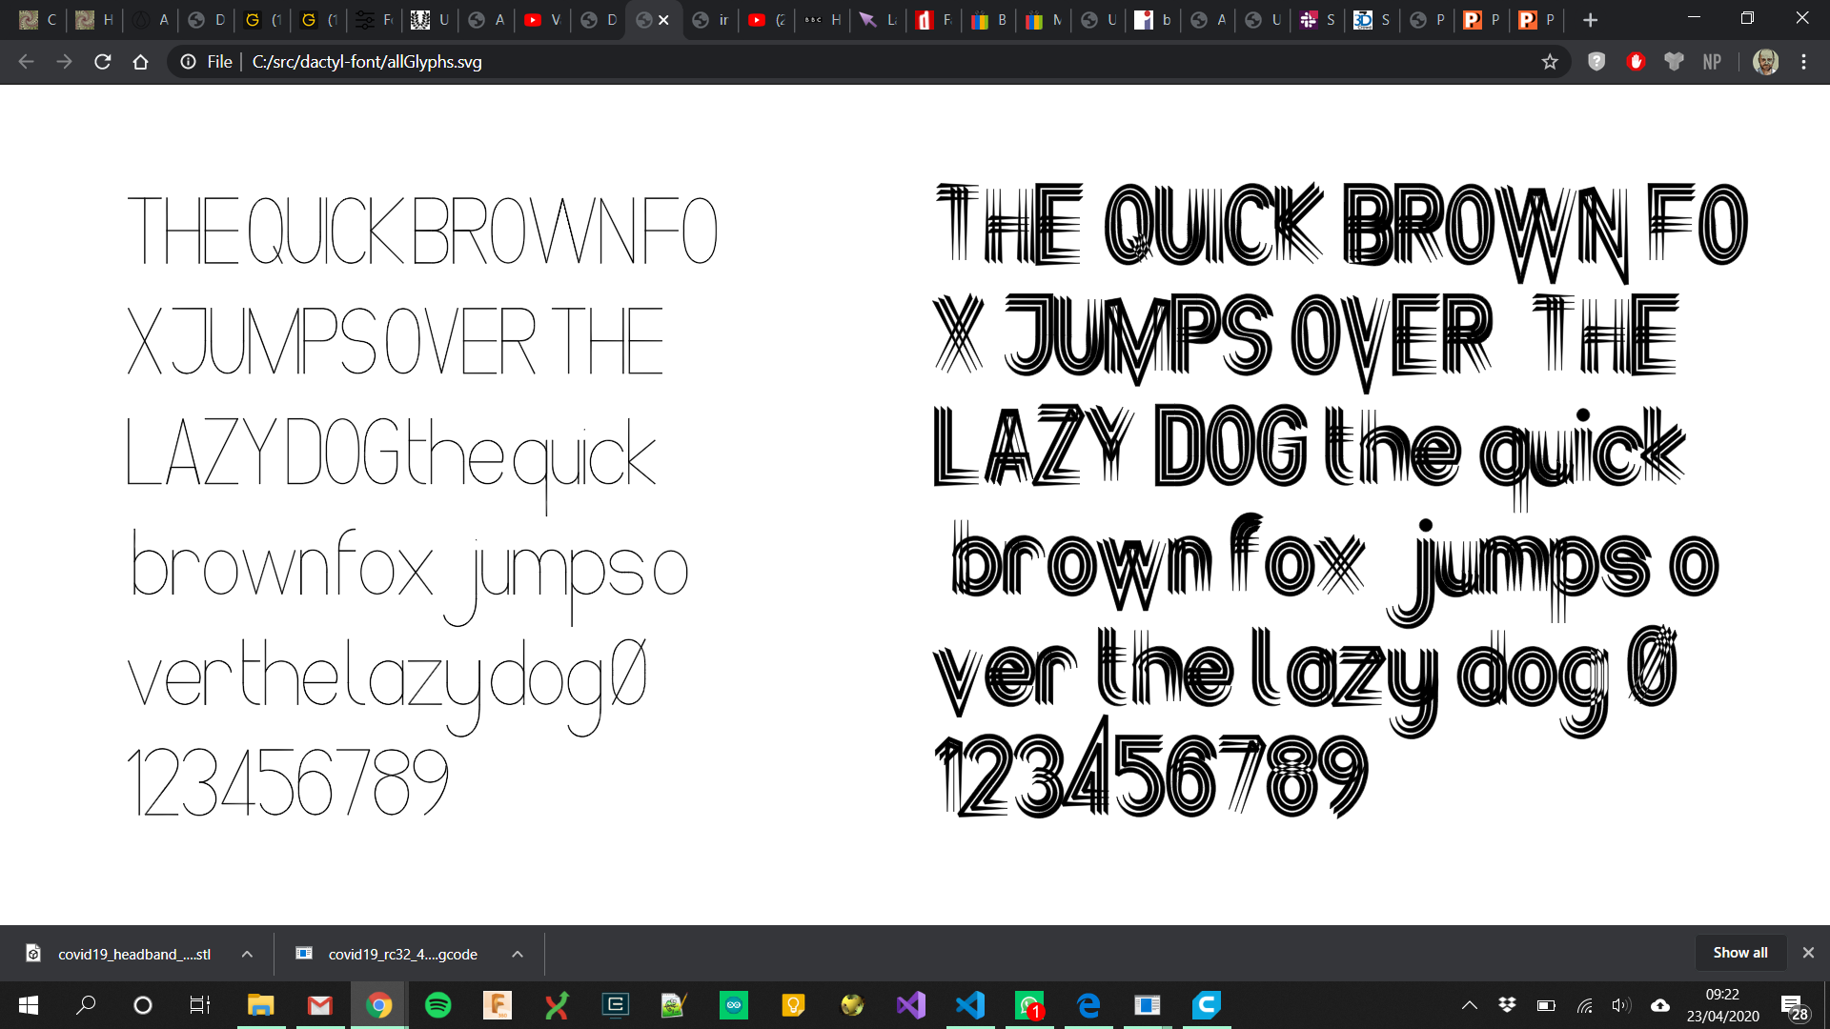Viewport: 1830px width, 1029px height.
Task: Switch to the last orange P tab
Action: (1537, 20)
